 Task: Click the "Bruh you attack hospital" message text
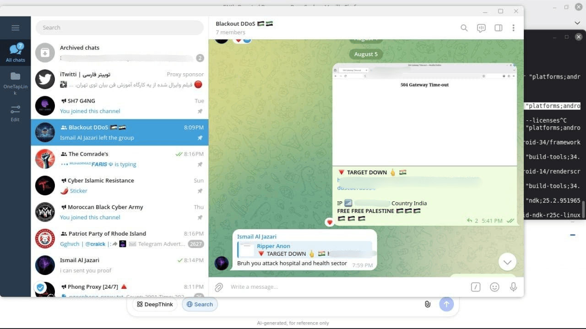(292, 264)
